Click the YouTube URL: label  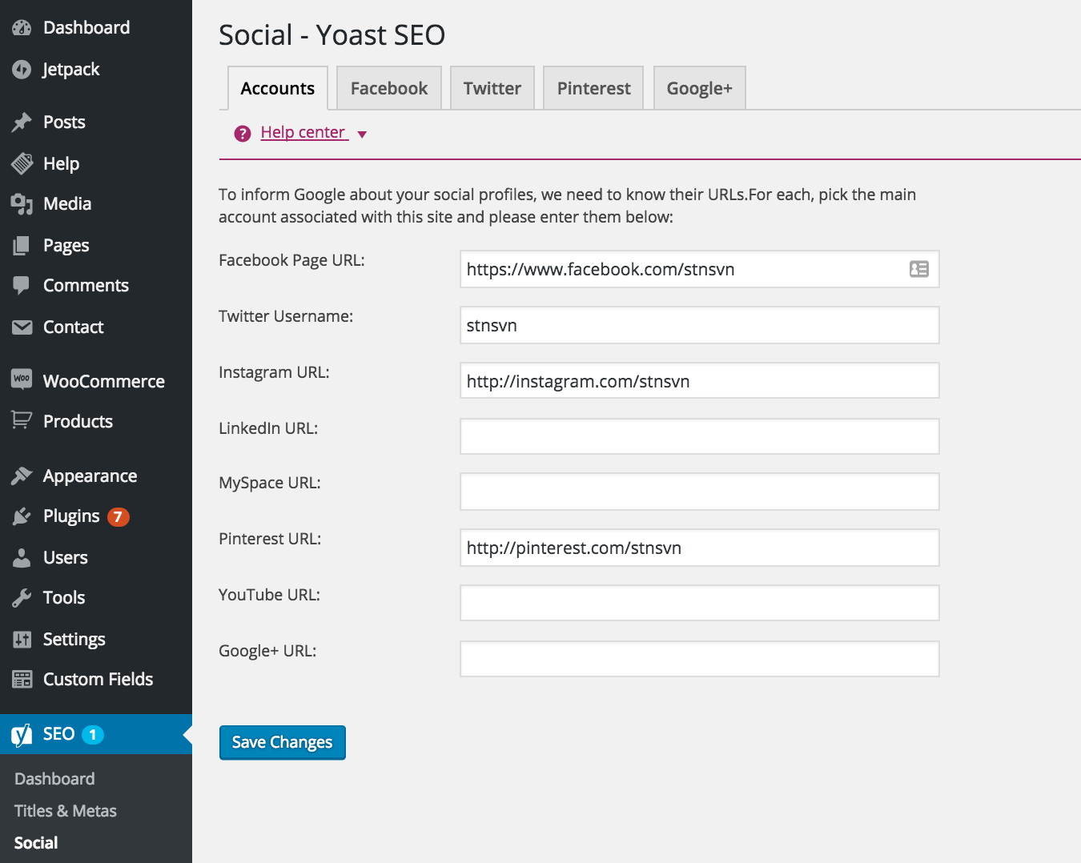click(269, 595)
